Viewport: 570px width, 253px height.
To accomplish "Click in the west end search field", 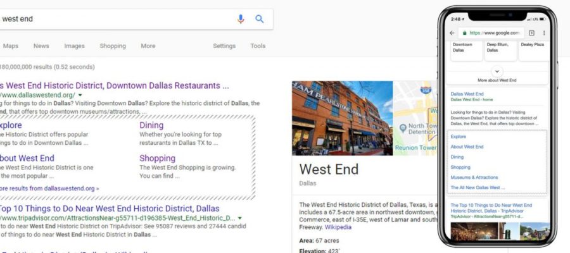I will click(117, 19).
